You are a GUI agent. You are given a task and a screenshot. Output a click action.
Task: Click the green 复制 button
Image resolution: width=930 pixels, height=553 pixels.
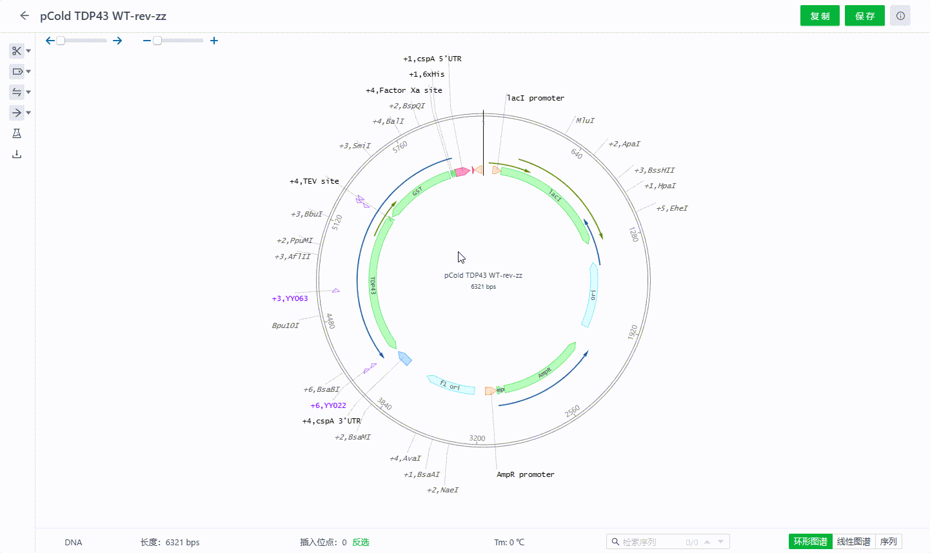coord(820,16)
